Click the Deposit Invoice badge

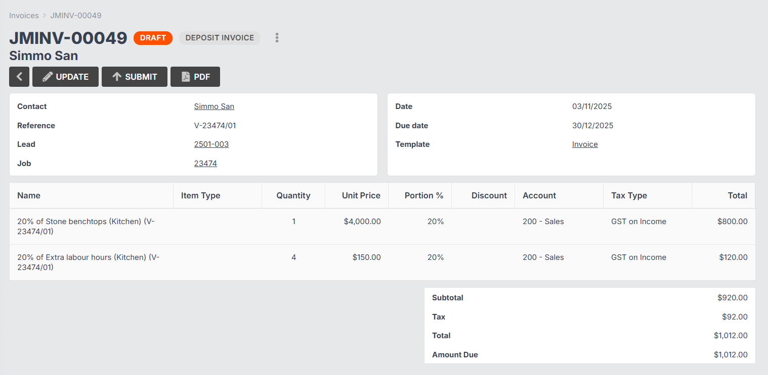click(220, 38)
